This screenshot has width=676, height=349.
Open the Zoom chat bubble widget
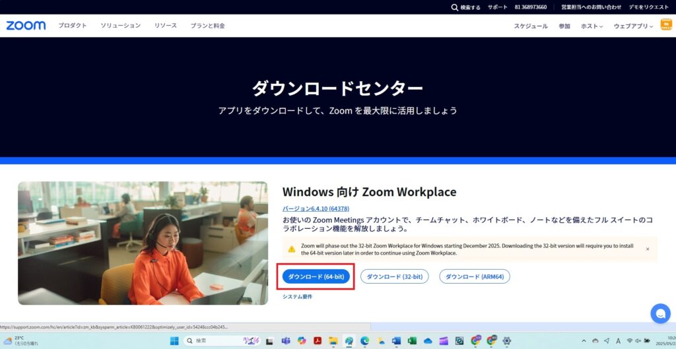(x=660, y=313)
